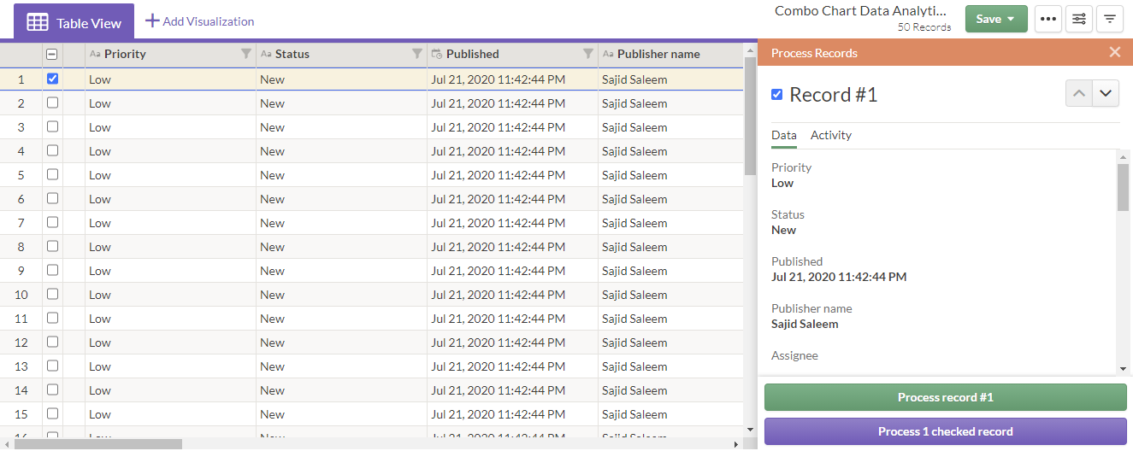Uncheck the row 1 checkbox
The height and width of the screenshot is (451, 1133).
tap(52, 79)
